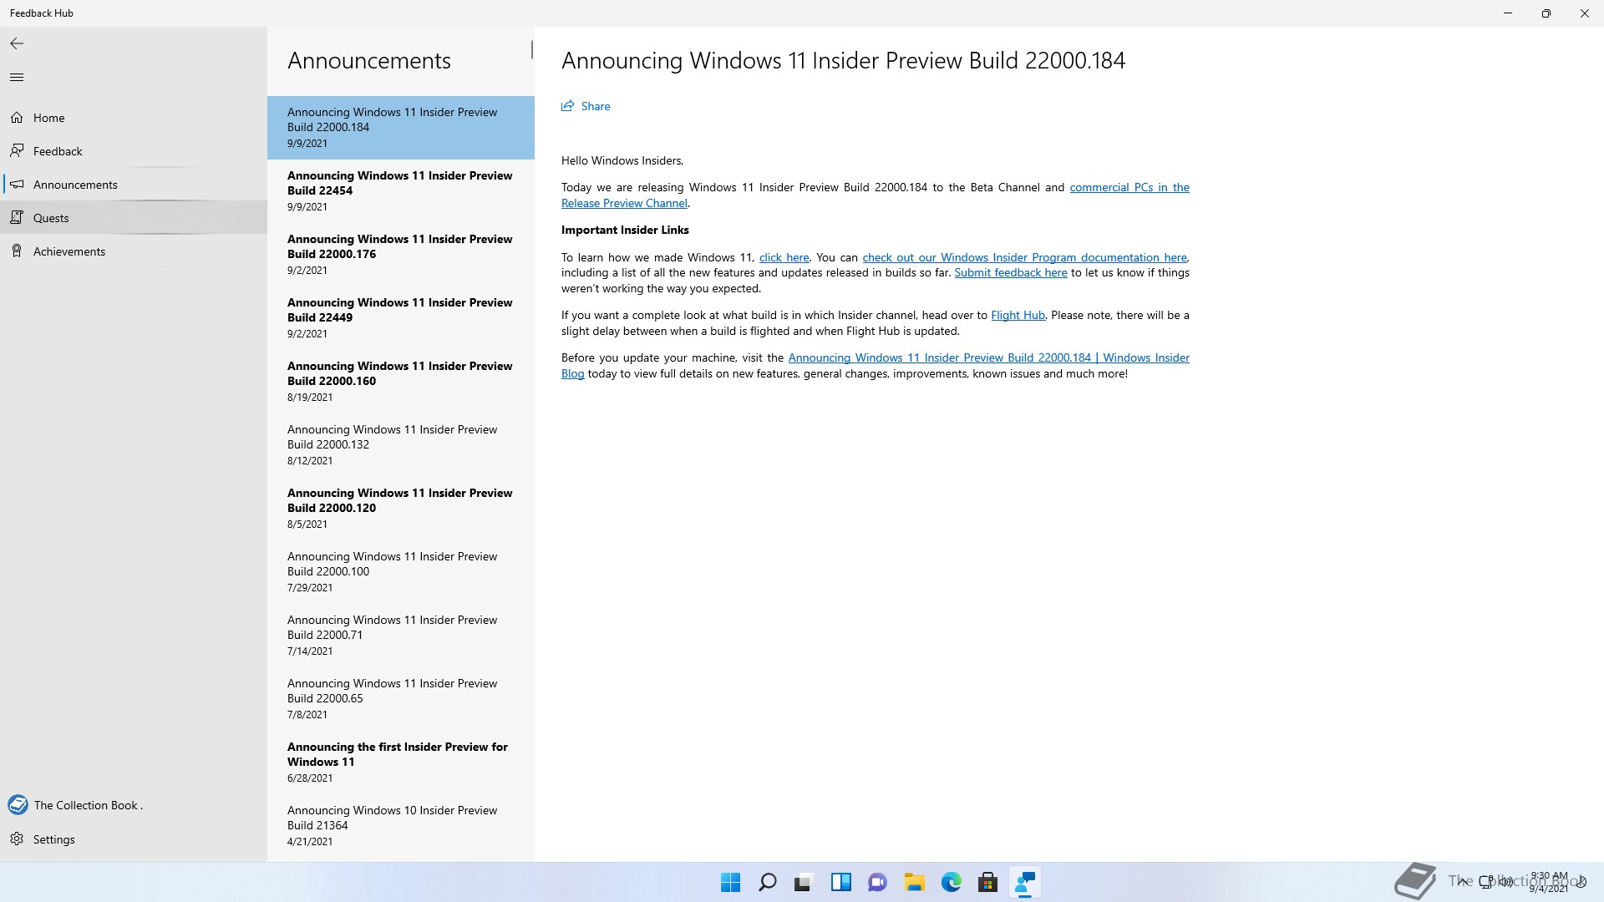
Task: Open the Flight Hub link
Action: click(x=1018, y=315)
